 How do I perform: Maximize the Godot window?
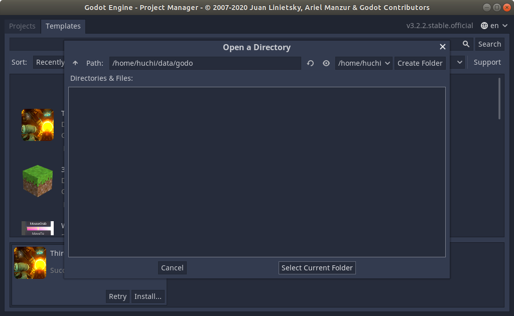pos(497,7)
